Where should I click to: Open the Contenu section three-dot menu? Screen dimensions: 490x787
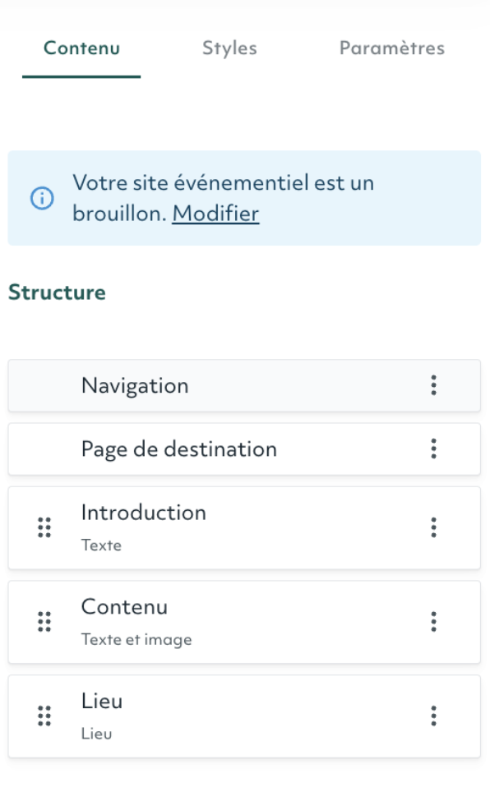point(433,622)
